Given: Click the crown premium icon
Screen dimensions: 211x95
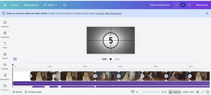Looking at the screenshot, I should click(177, 5).
